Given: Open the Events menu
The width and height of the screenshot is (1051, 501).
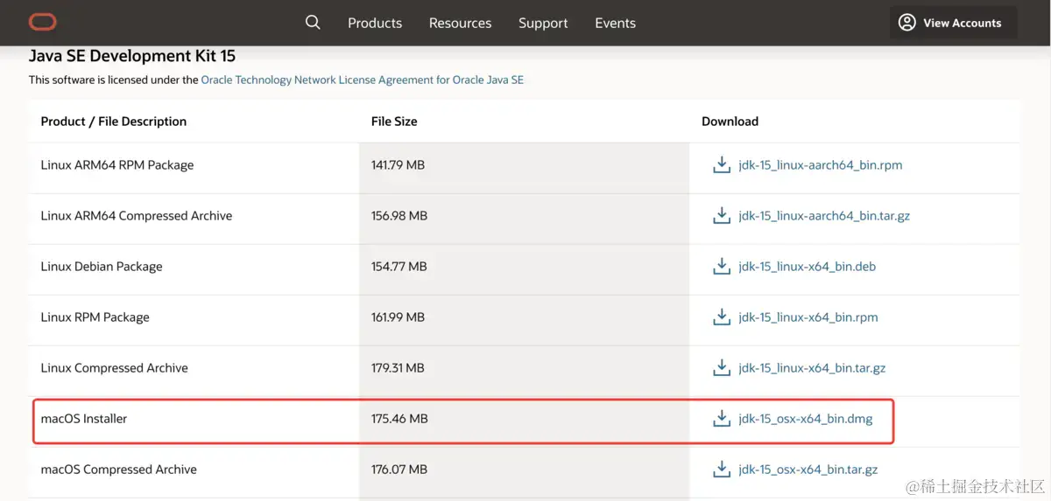Looking at the screenshot, I should [x=615, y=23].
